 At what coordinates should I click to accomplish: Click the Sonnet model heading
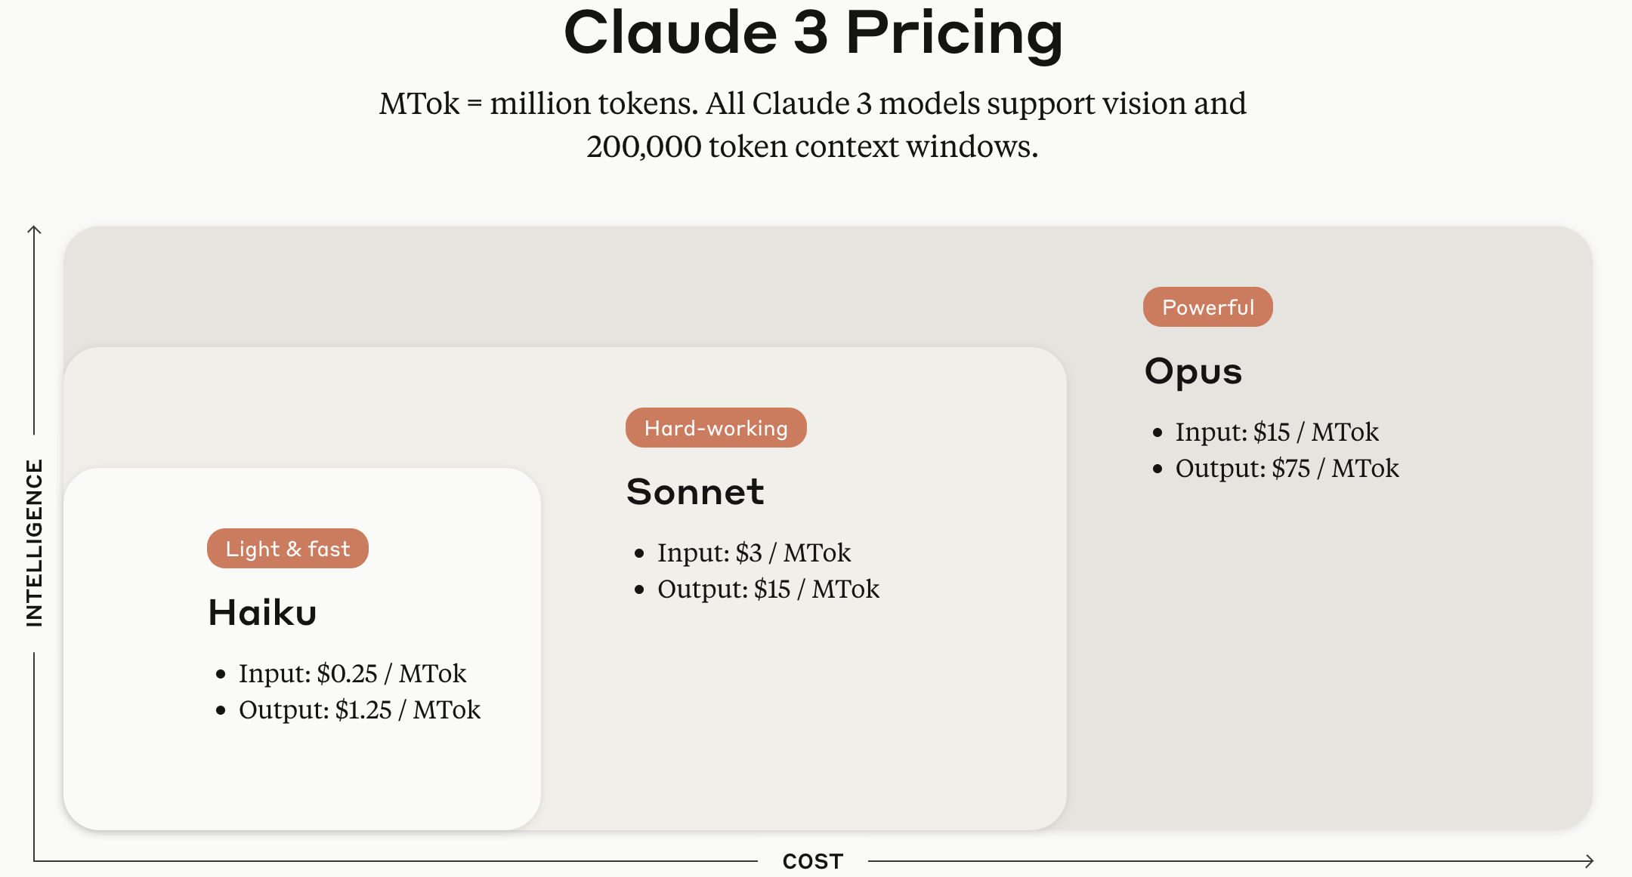[695, 492]
